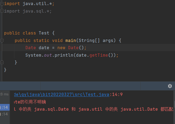This screenshot has width=175, height=124.
Task: Click the getTime method call
Action: pos(99,55)
